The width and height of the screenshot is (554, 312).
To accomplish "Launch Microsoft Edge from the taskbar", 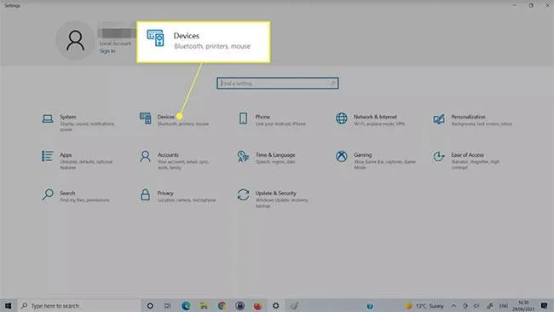I will tap(186, 306).
